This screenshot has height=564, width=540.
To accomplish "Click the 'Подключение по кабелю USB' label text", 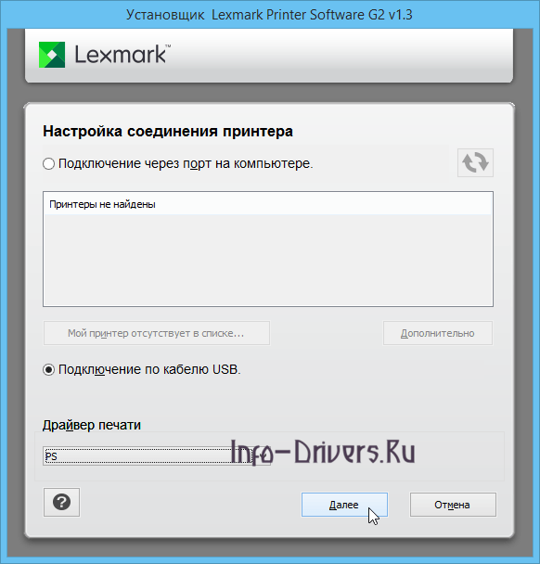I will (149, 370).
